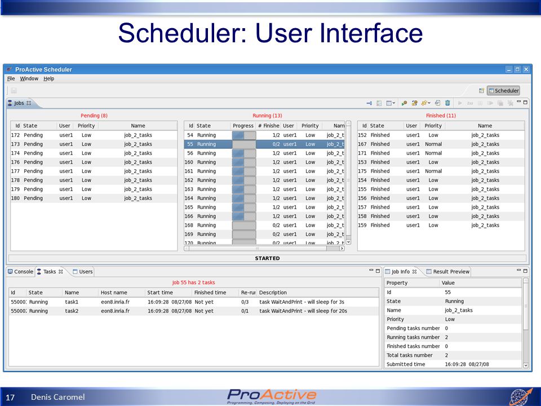Minimize the Tasks panel view
The height and width of the screenshot is (406, 541).
(371, 270)
